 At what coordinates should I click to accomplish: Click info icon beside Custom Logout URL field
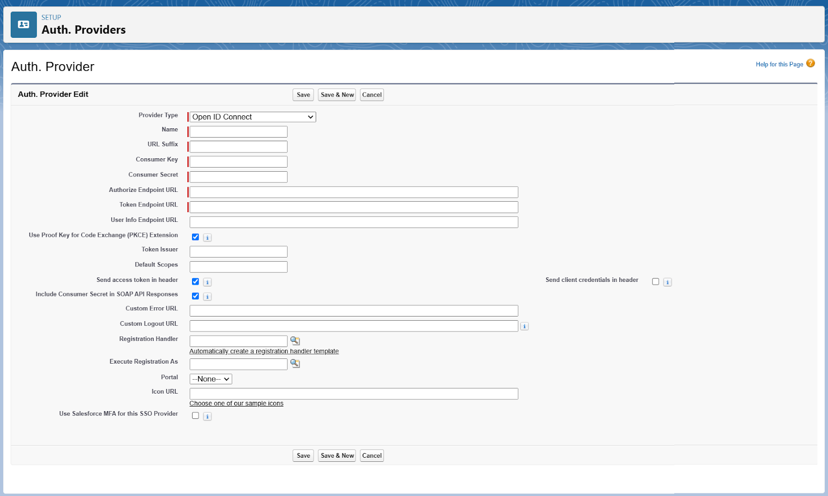pos(524,326)
